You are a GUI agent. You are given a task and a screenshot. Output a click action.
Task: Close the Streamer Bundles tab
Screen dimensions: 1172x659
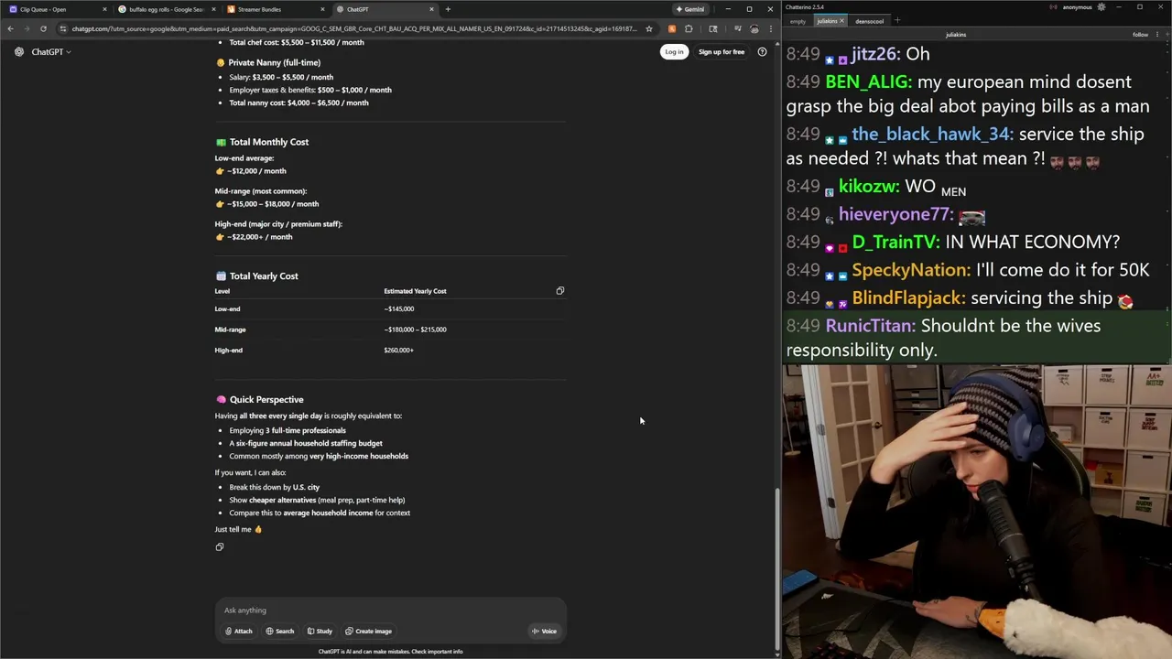click(x=322, y=9)
